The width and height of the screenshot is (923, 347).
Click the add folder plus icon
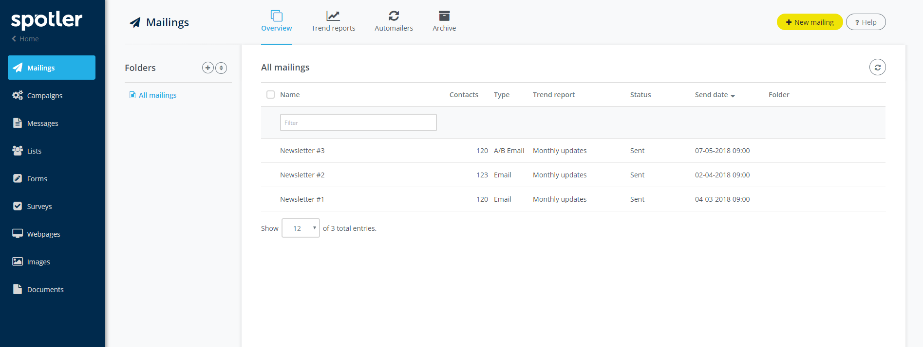207,68
